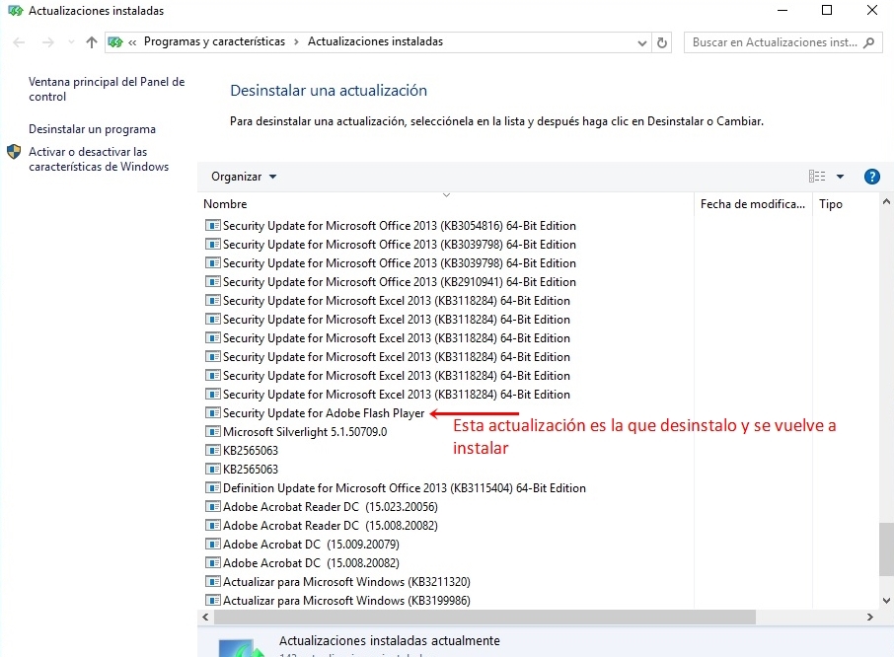Click the icon beside Office 2013 KB3054816

coord(213,226)
